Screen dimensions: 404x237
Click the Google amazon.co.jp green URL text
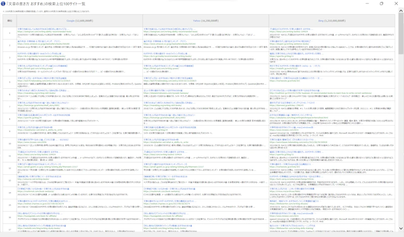pos(43,44)
